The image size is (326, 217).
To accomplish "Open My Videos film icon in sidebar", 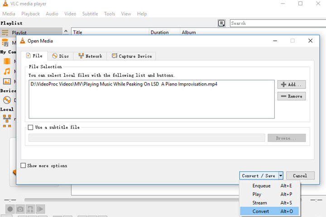I will point(7,61).
